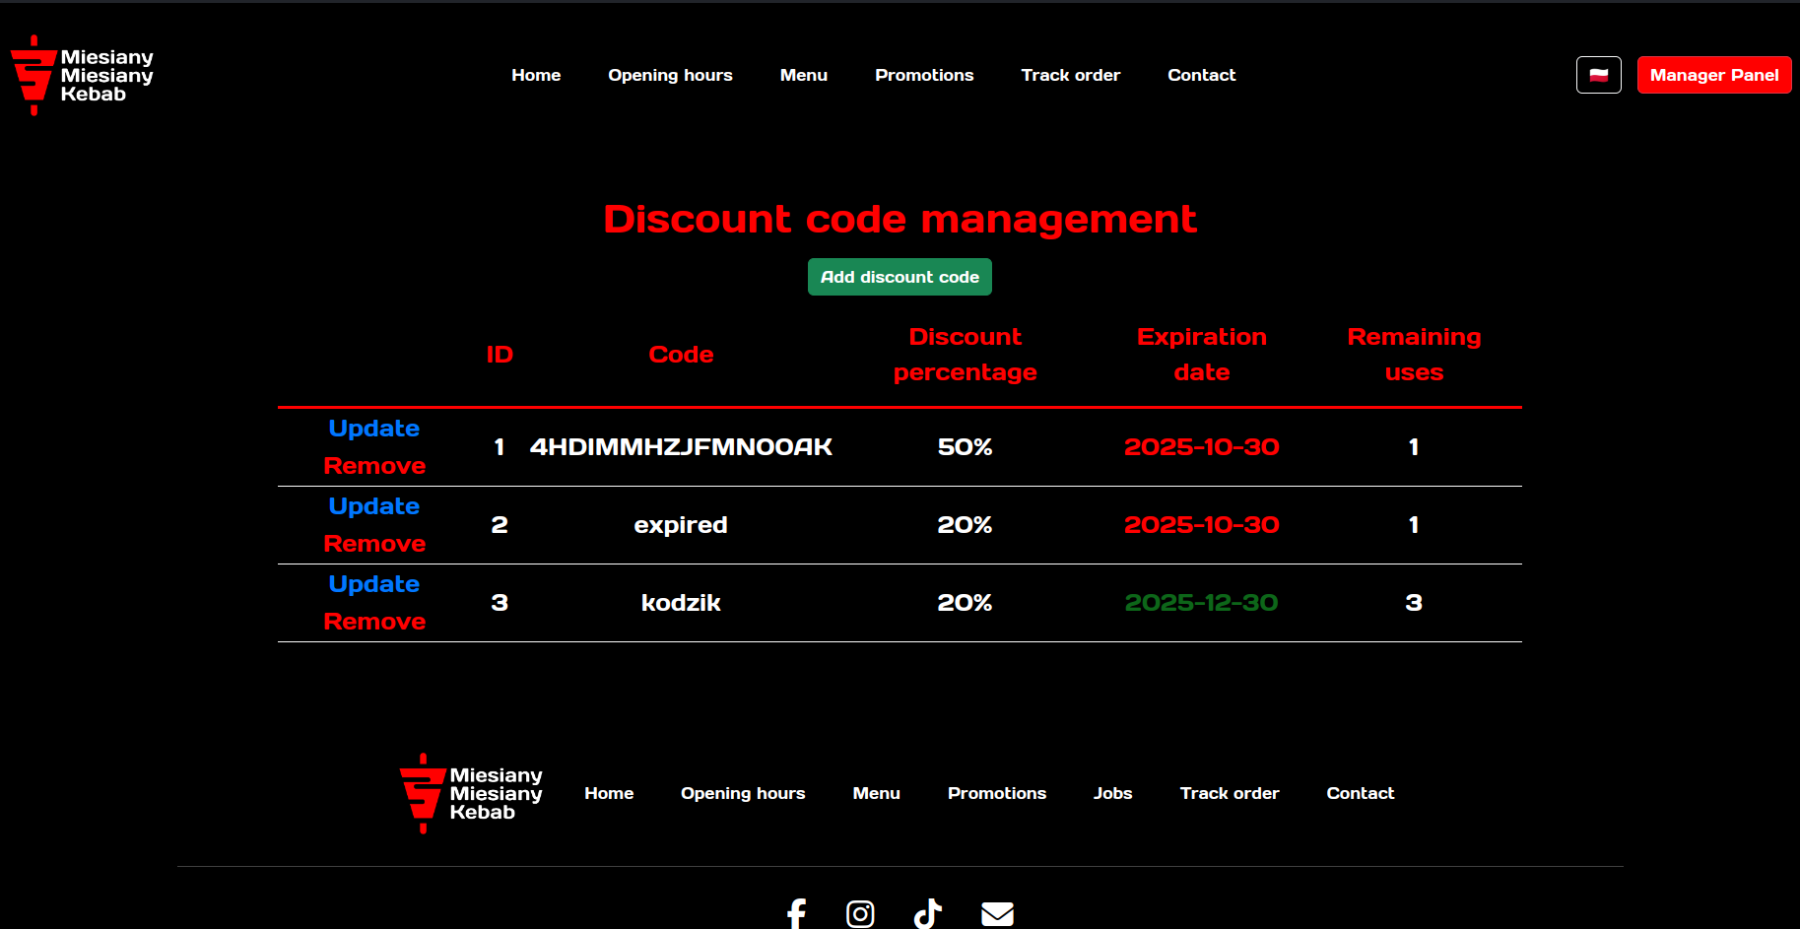Switch language using the Polish flag icon
The width and height of the screenshot is (1800, 929).
(x=1598, y=75)
